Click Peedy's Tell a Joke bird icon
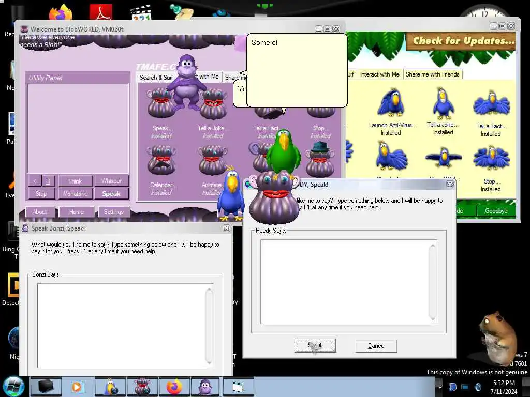The width and height of the screenshot is (530, 397). click(x=443, y=103)
